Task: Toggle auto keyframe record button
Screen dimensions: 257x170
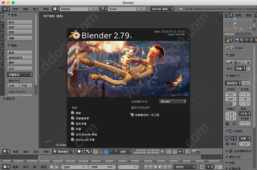Action: pos(202,167)
